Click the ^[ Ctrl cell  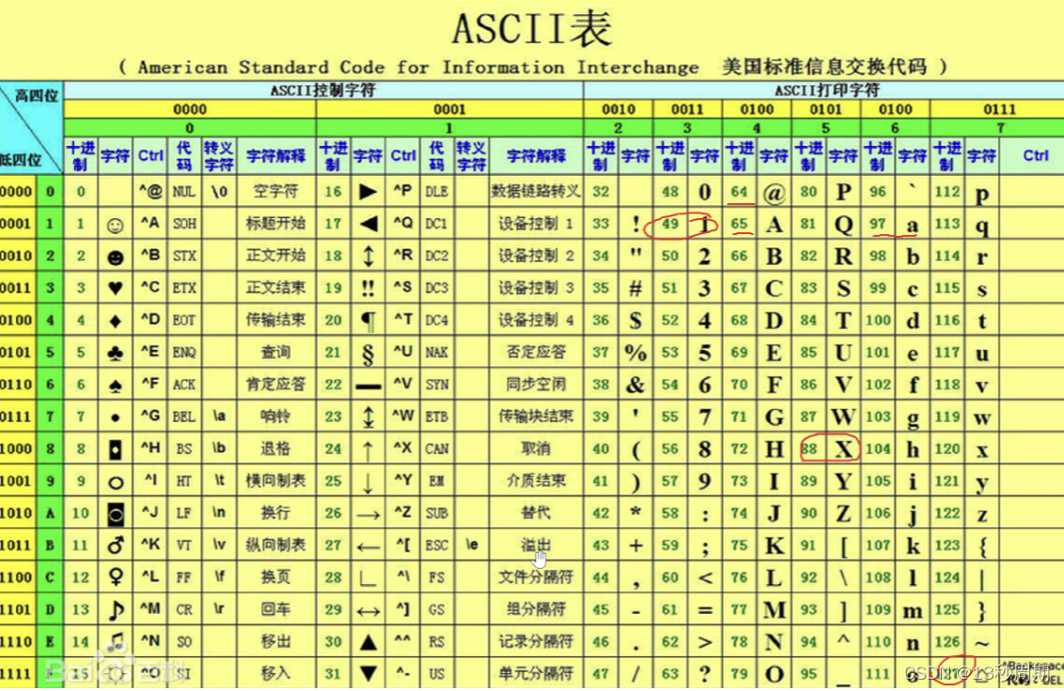click(402, 543)
